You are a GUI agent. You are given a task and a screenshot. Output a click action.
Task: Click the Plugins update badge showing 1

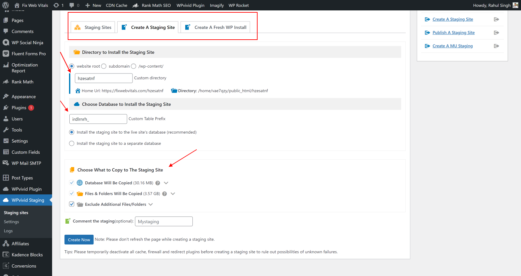pos(31,108)
